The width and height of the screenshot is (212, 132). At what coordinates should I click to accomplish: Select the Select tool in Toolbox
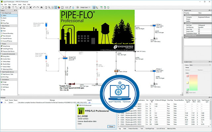pyautogui.click(x=9, y=16)
